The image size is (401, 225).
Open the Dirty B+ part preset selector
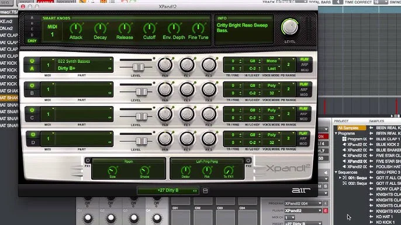84,68
